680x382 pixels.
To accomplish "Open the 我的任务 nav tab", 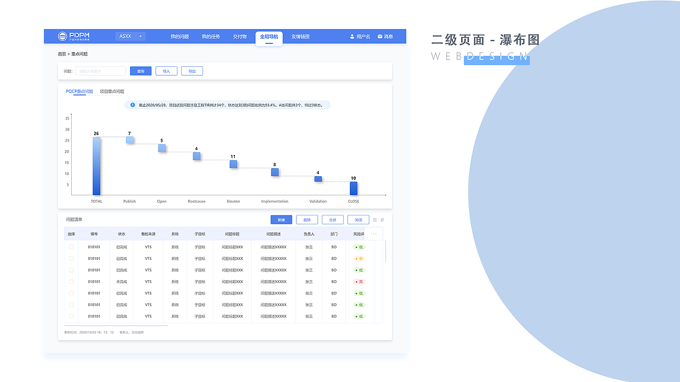I will click(x=210, y=37).
